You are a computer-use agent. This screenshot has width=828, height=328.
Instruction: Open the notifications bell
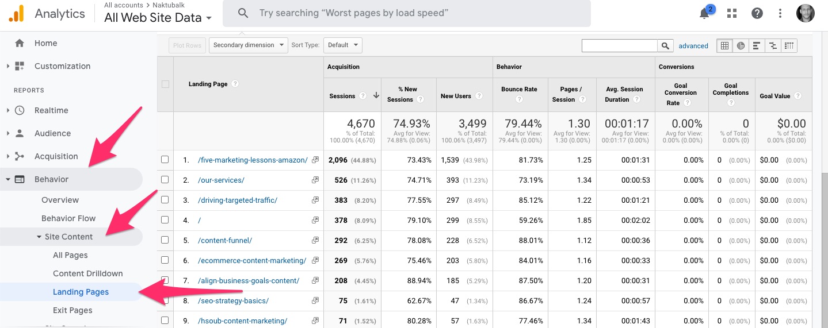coord(705,14)
